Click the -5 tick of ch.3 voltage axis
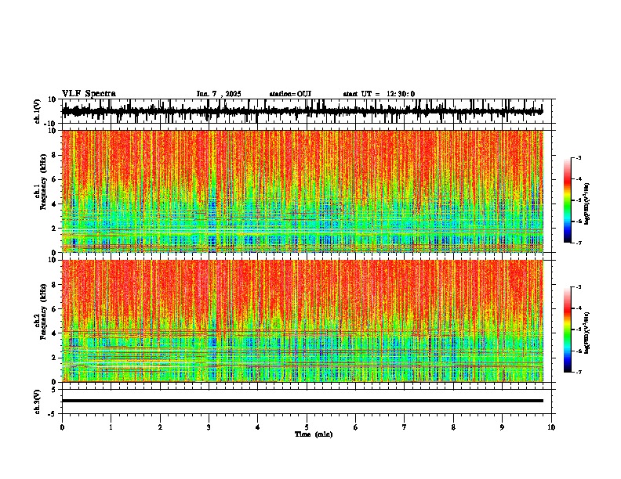This screenshot has height=479, width=621. point(53,414)
